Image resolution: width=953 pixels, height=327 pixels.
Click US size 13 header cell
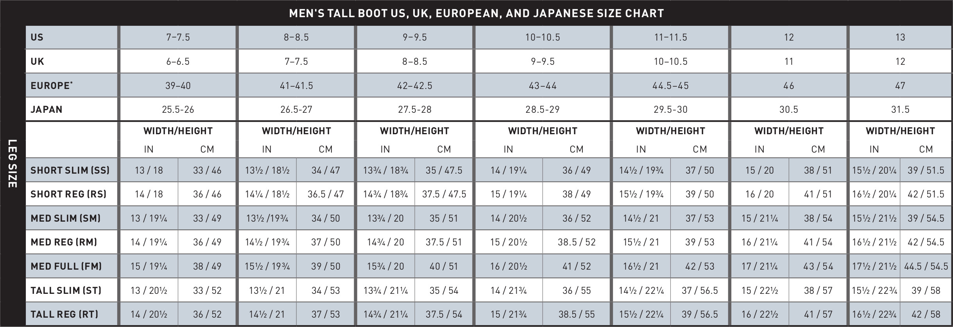pyautogui.click(x=900, y=37)
